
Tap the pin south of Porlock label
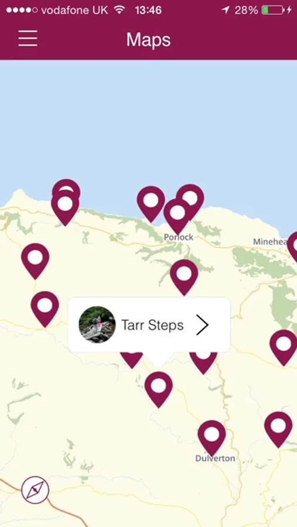point(184,277)
